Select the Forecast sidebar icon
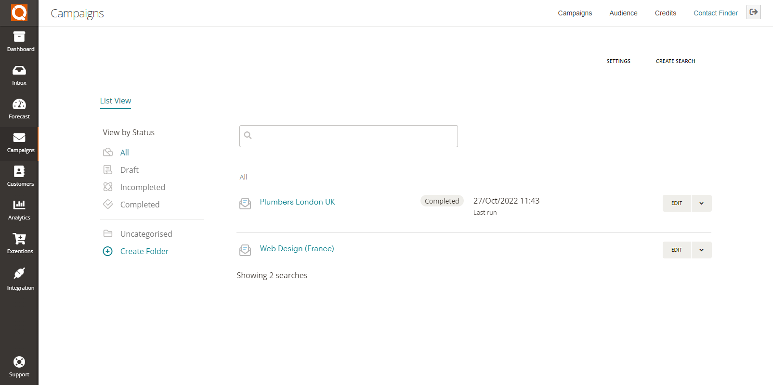 click(19, 108)
